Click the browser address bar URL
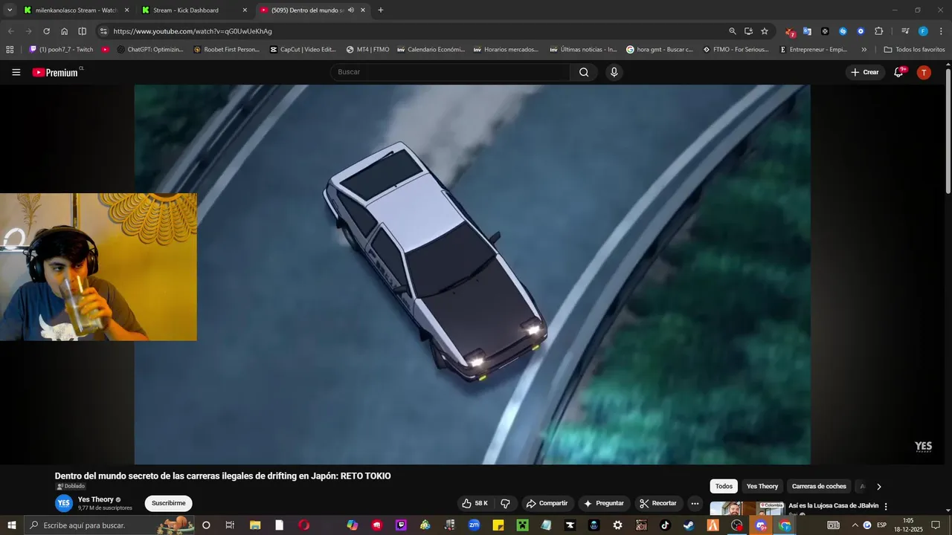952x535 pixels. [x=193, y=31]
